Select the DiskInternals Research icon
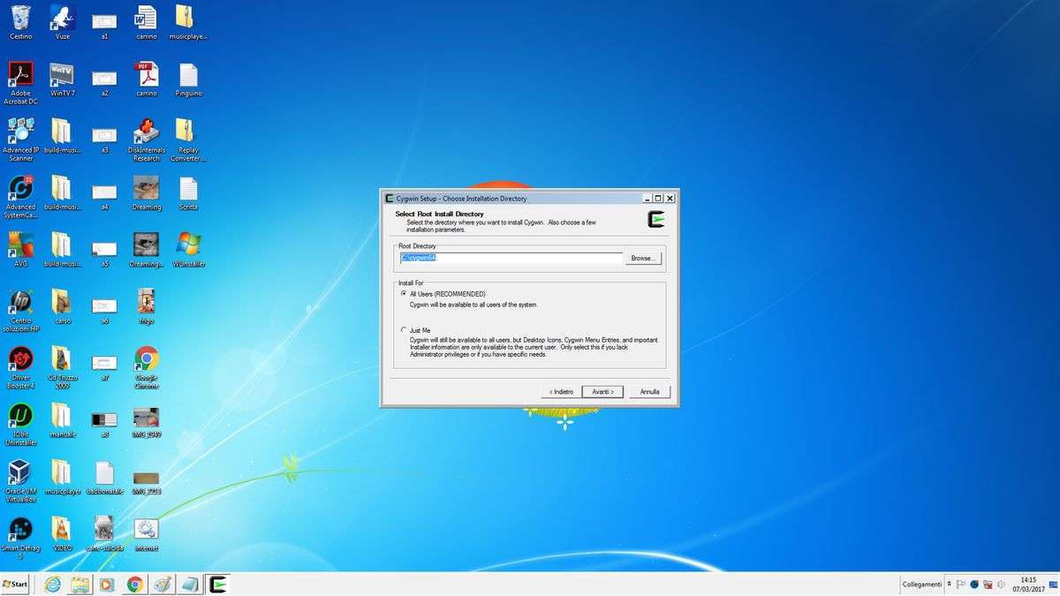1060x596 pixels. (147, 140)
